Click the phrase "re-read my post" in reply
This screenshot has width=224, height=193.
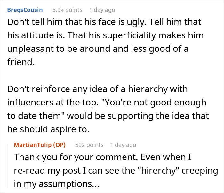(x=47, y=170)
